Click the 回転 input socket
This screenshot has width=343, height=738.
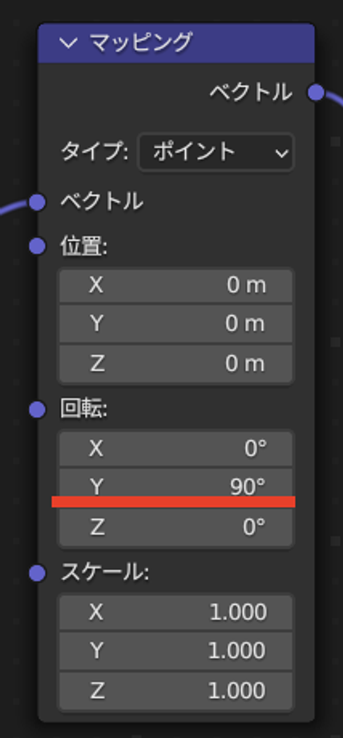click(x=37, y=409)
